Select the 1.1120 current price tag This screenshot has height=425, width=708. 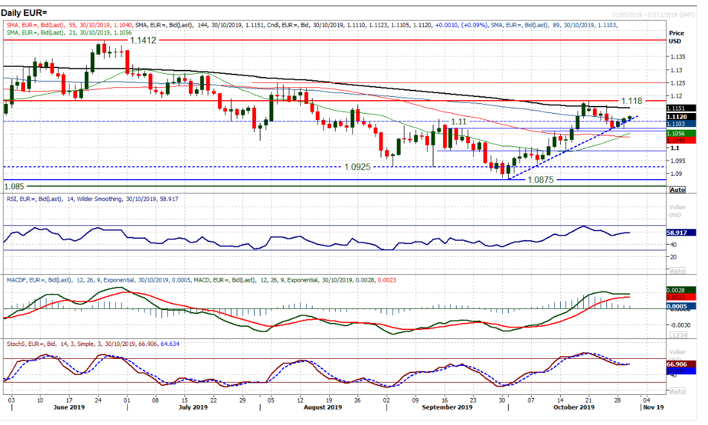coord(677,116)
